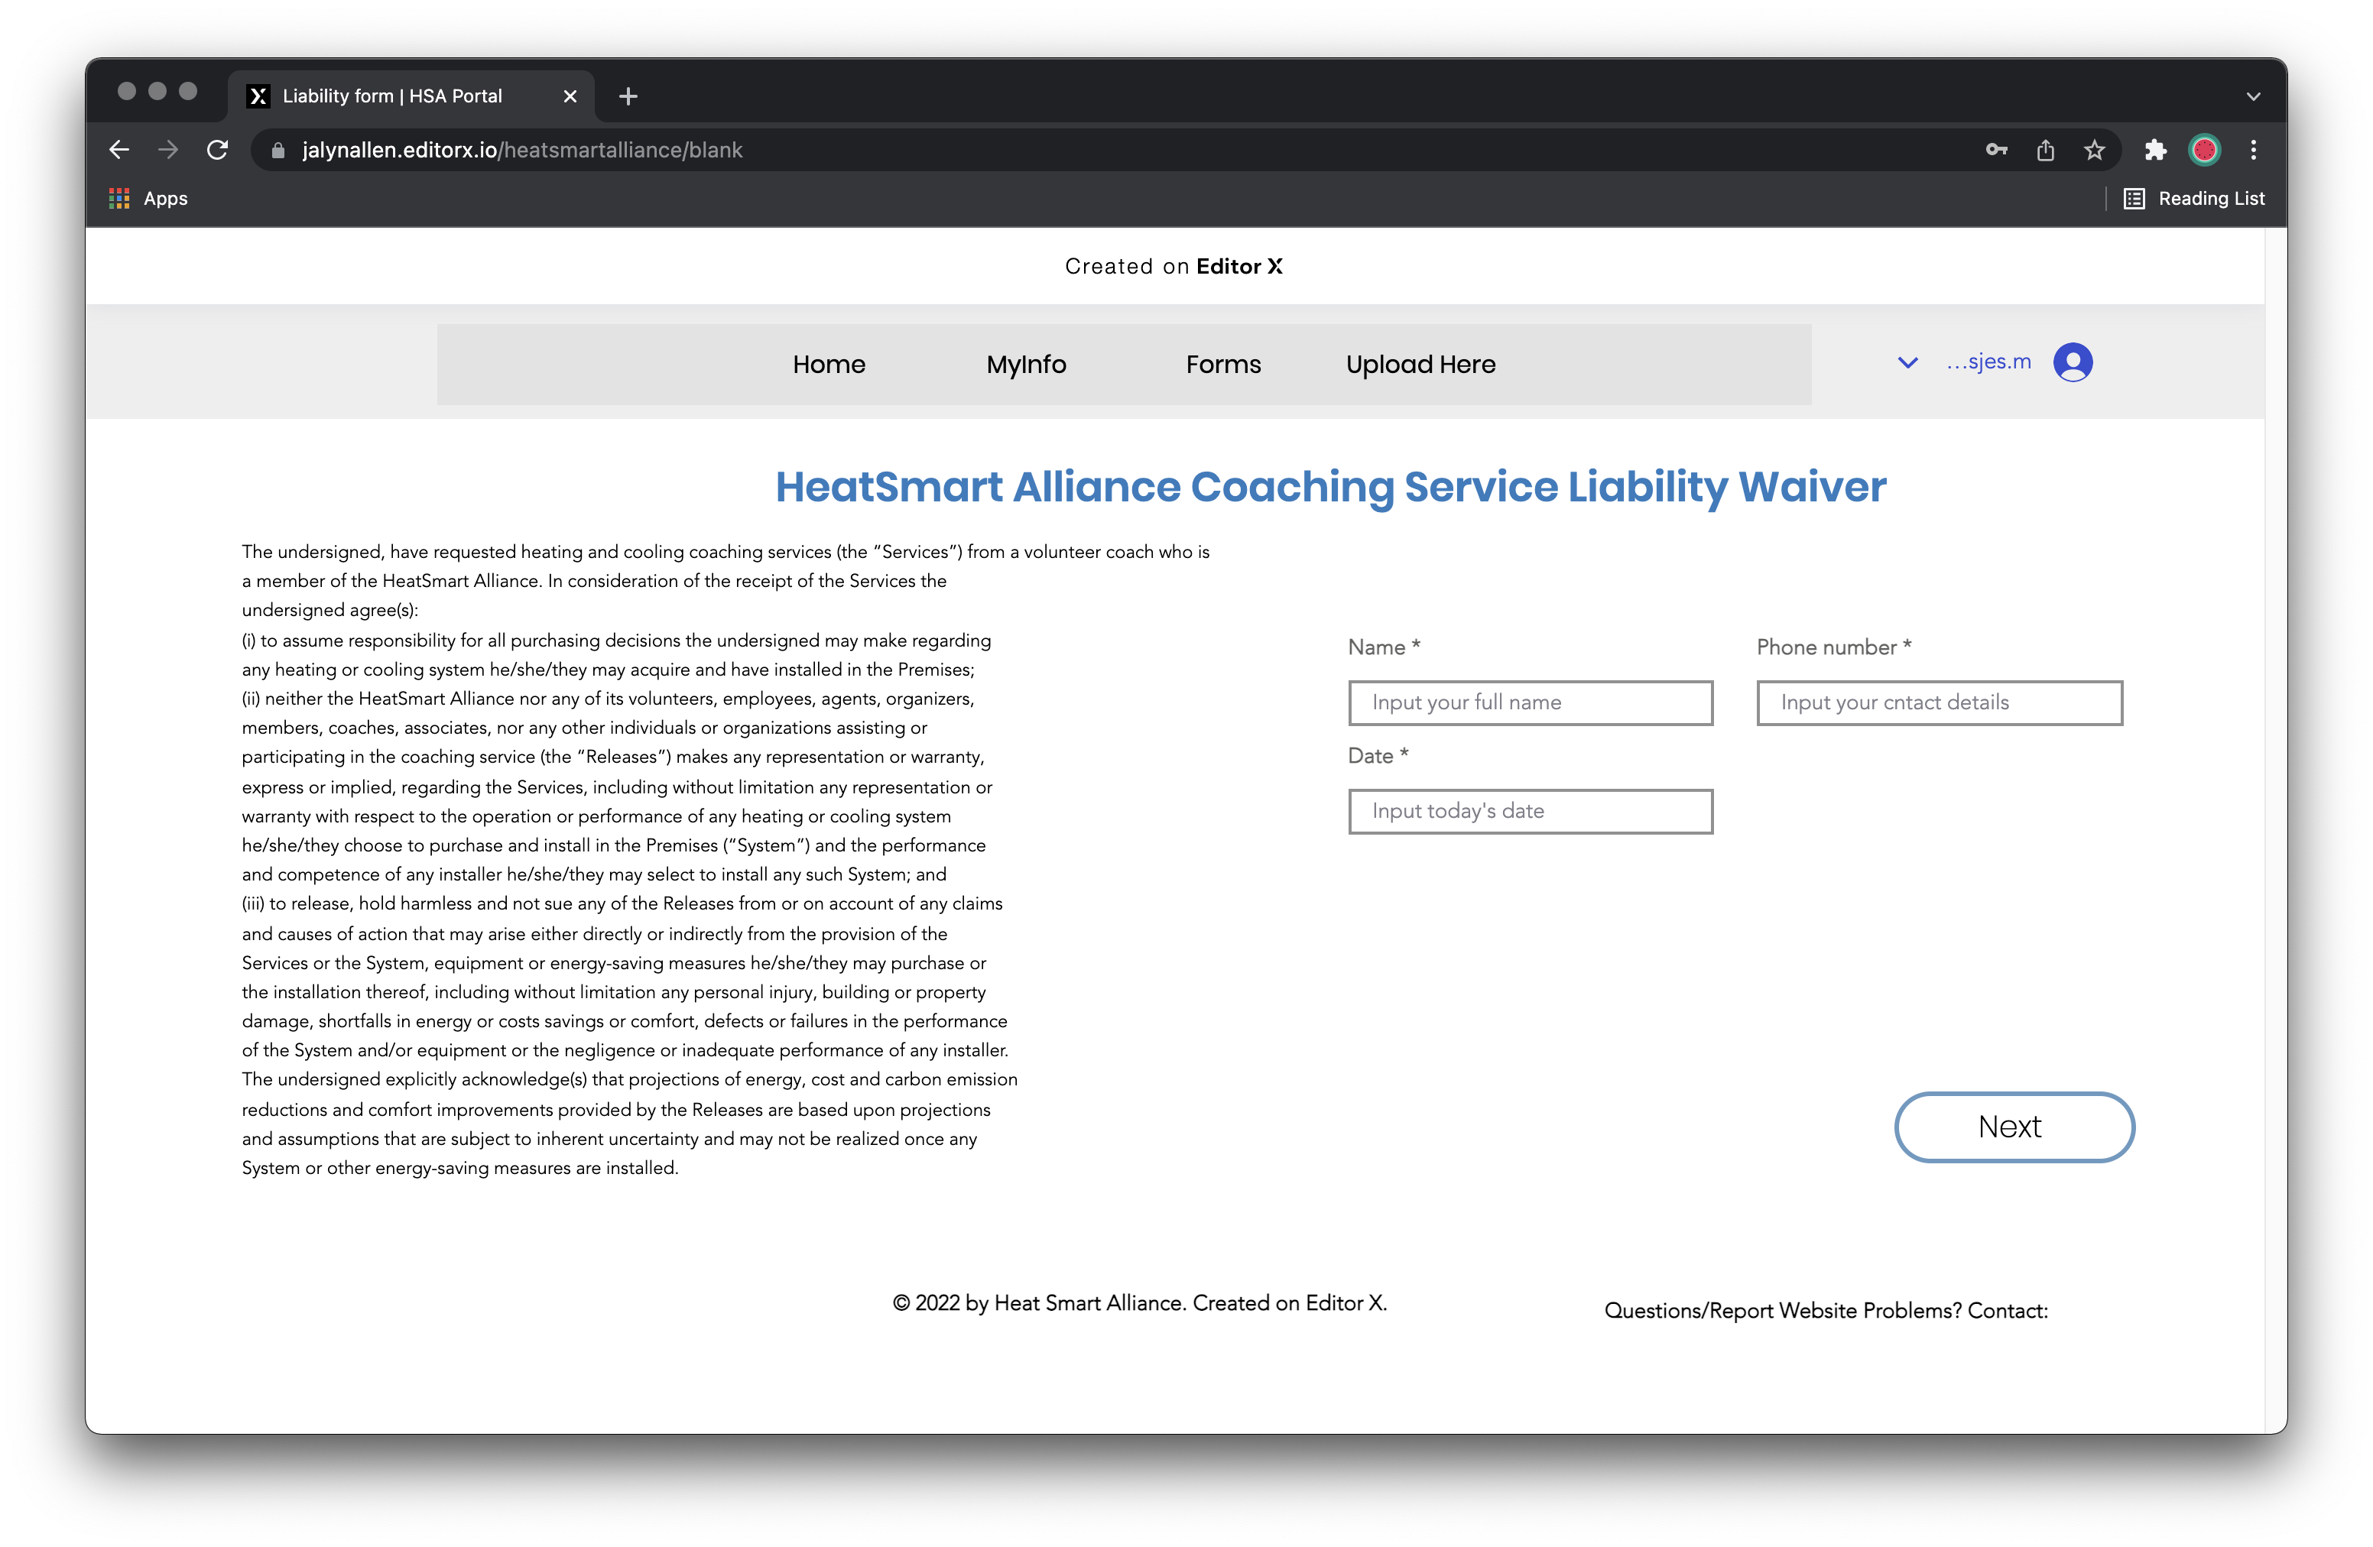Click the full name input field

tap(1530, 702)
